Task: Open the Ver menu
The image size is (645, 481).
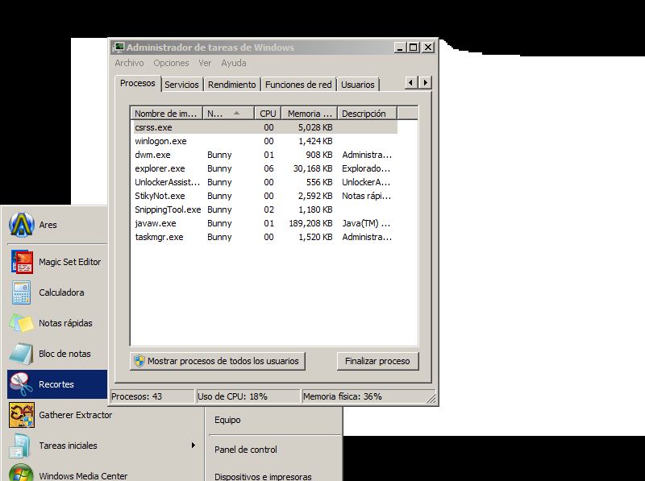Action: [x=205, y=63]
